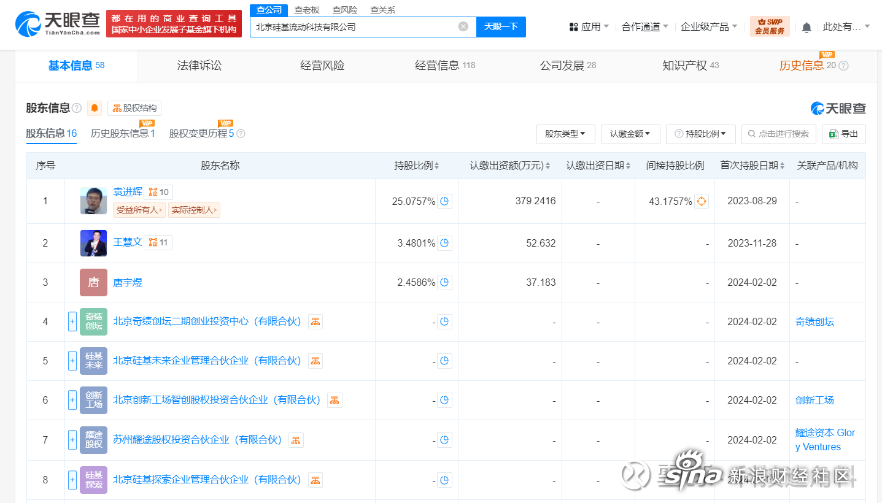This screenshot has width=882, height=503.
Task: Switch to 法律诉讼 tab
Action: [199, 66]
